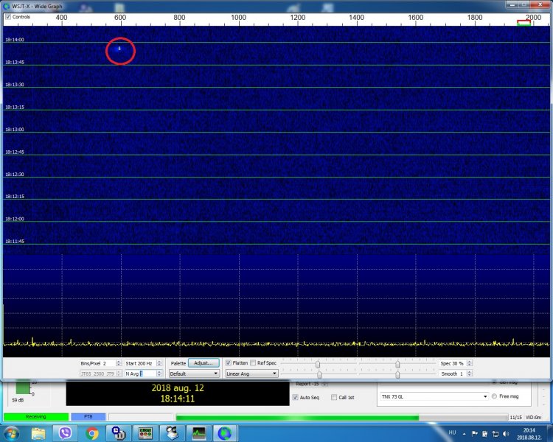Open File Explorer from taskbar
553x442 pixels.
[x=38, y=433]
